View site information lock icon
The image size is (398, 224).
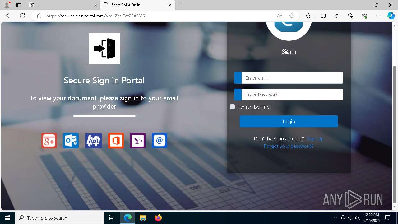coord(39,16)
